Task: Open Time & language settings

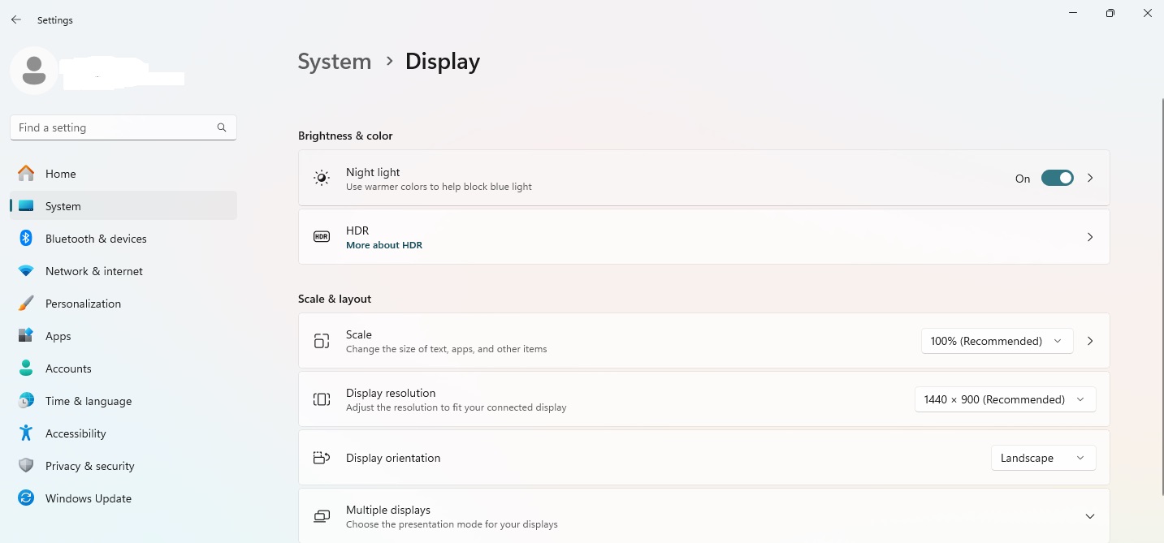Action: point(123,401)
